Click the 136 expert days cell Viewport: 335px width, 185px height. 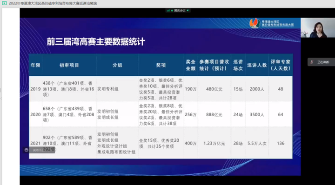[x=281, y=143]
